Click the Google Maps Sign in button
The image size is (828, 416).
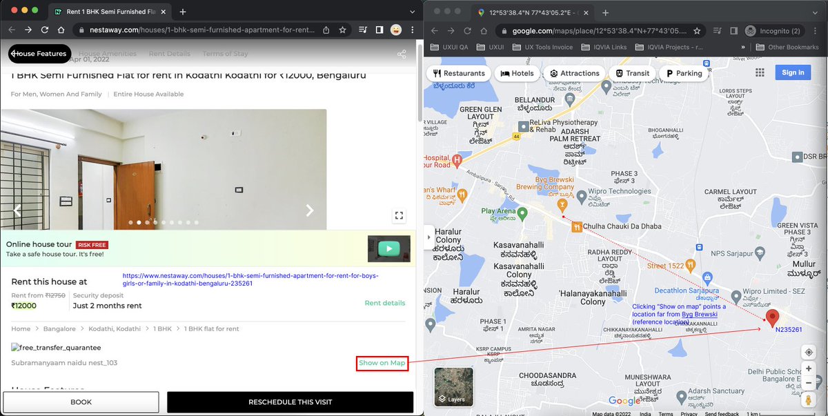[793, 72]
